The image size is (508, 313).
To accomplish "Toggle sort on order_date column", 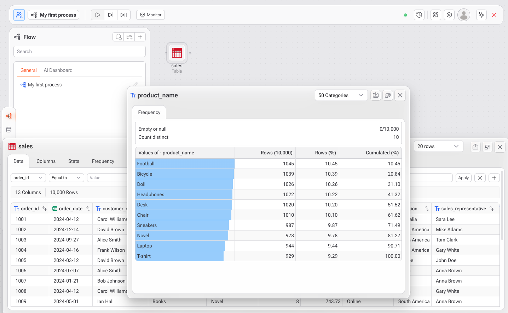I will 88,209.
